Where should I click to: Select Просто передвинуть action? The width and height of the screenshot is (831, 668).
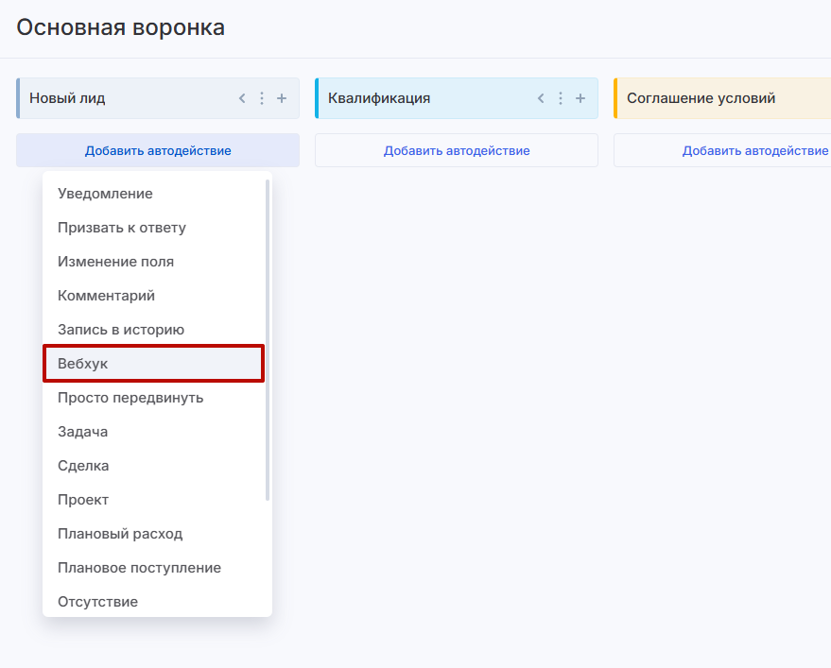pos(130,398)
